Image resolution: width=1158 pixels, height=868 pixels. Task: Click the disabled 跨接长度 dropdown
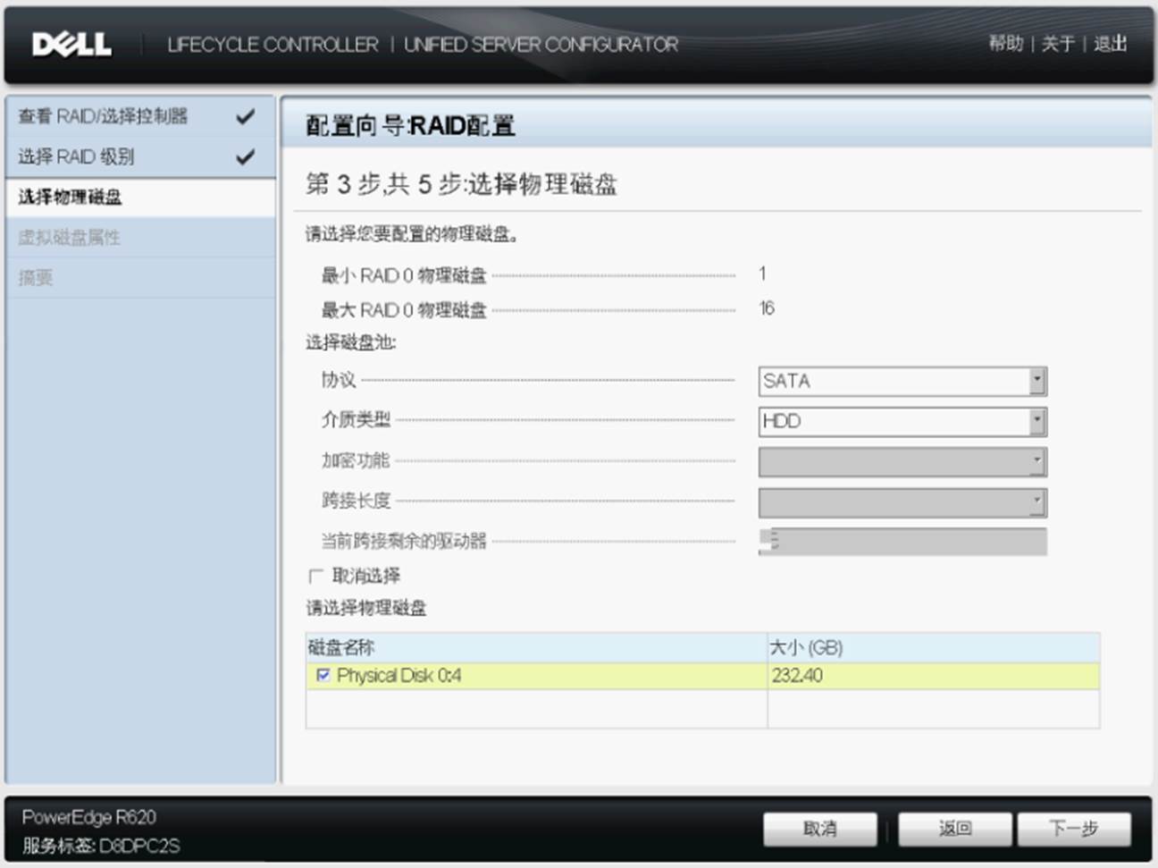(x=902, y=501)
